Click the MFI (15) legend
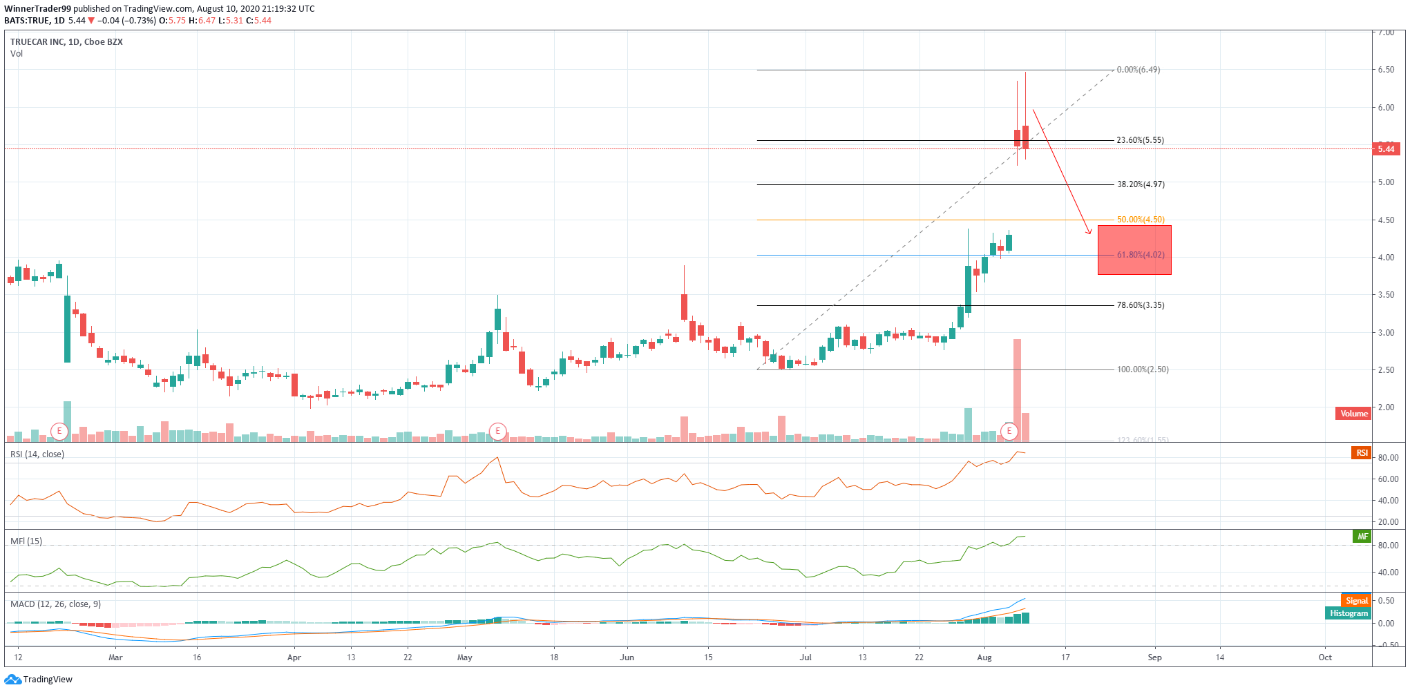This screenshot has height=692, width=1410. coord(26,541)
